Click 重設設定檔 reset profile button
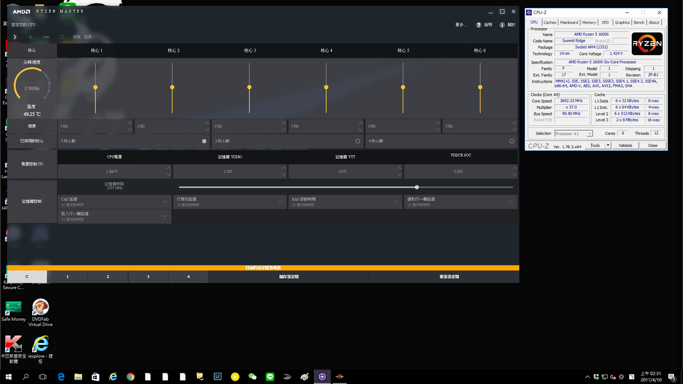 [x=449, y=277]
